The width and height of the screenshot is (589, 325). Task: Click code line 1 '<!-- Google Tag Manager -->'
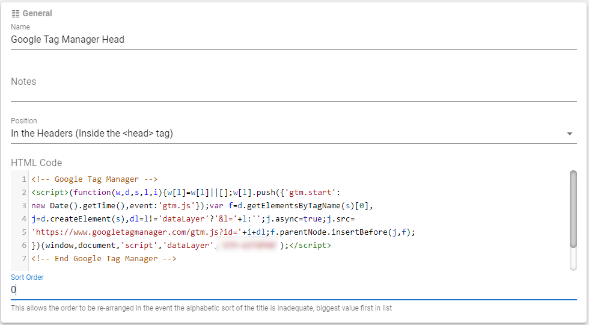click(x=94, y=179)
